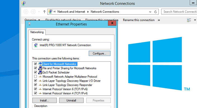Enable Microsoft Network Adapter Multiplexor Protocol checkbox
The image size is (197, 108).
36,76
